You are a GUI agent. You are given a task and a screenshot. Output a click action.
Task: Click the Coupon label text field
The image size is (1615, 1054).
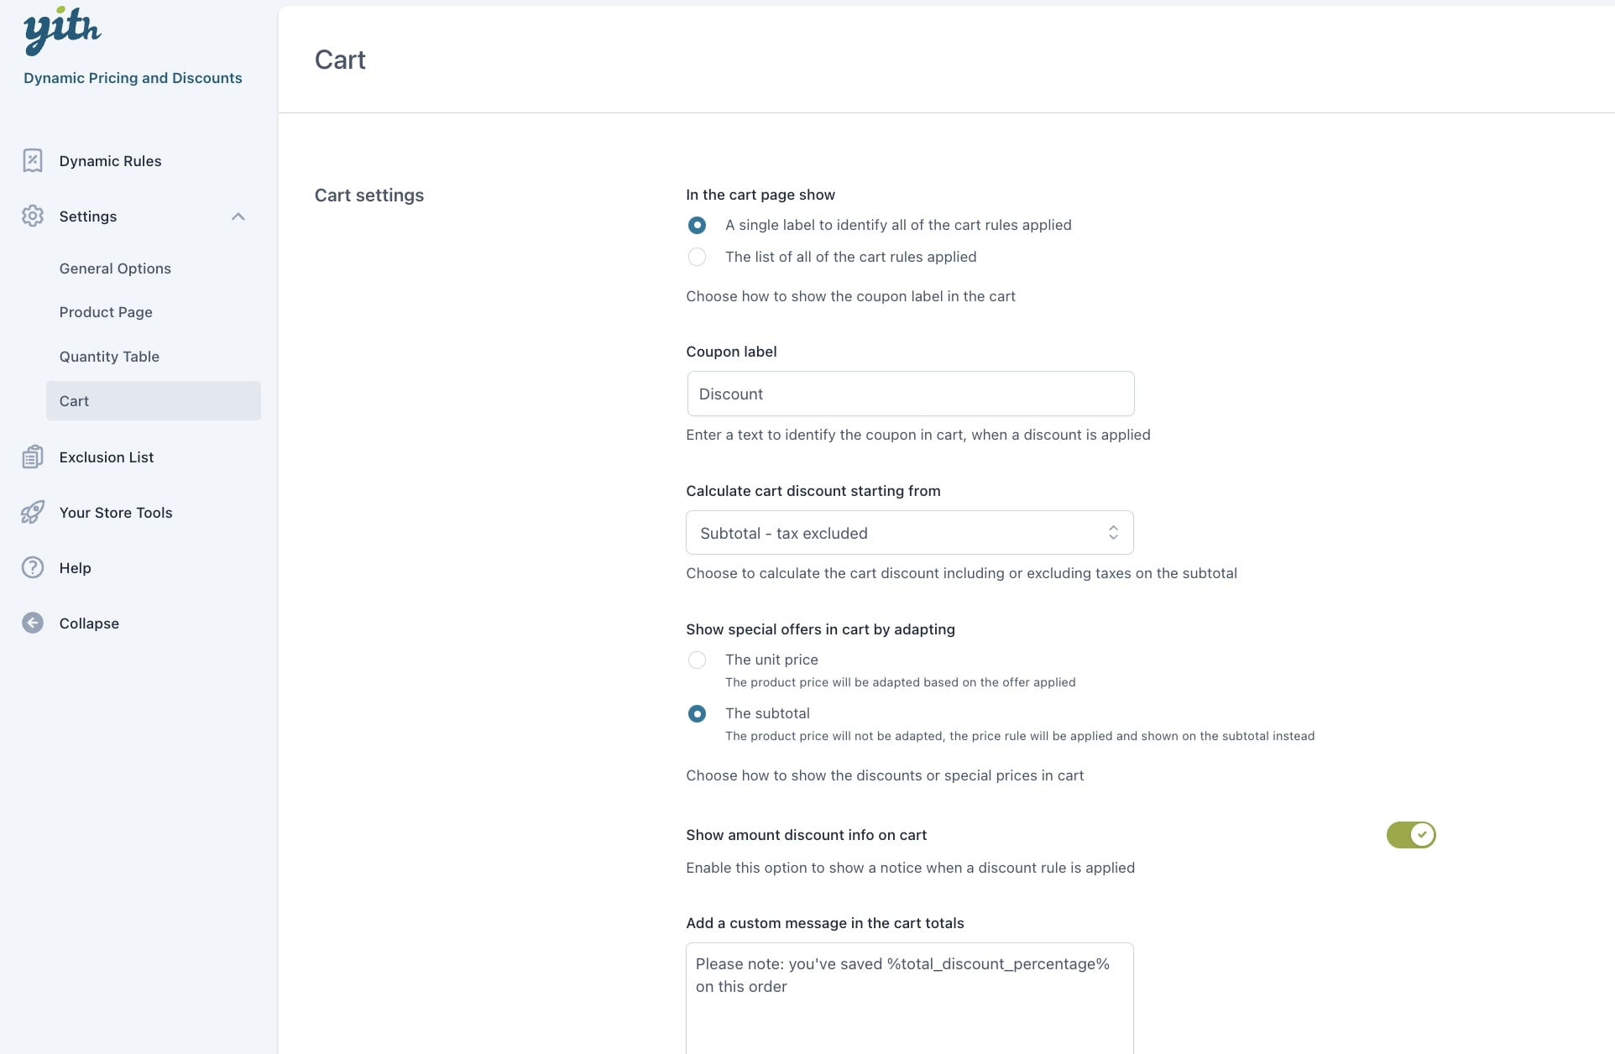click(910, 394)
